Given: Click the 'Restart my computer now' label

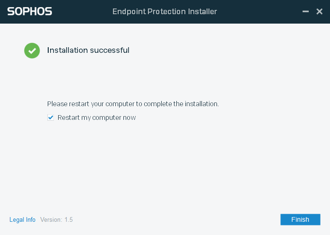Looking at the screenshot, I should click(x=96, y=117).
